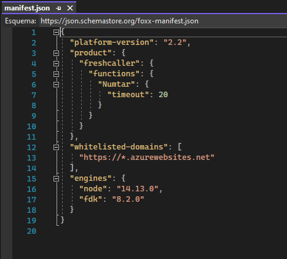Viewport: 287px width, 259px height.
Task: Collapse the "freshcaller" block on line 4
Action: pyautogui.click(x=56, y=63)
